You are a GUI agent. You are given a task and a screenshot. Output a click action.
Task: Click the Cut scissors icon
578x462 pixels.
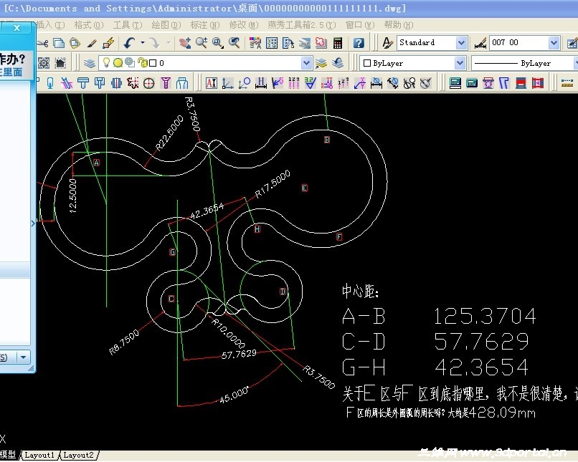pyautogui.click(x=43, y=43)
